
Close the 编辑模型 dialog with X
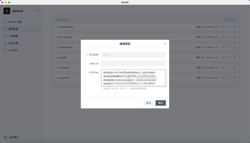click(165, 44)
